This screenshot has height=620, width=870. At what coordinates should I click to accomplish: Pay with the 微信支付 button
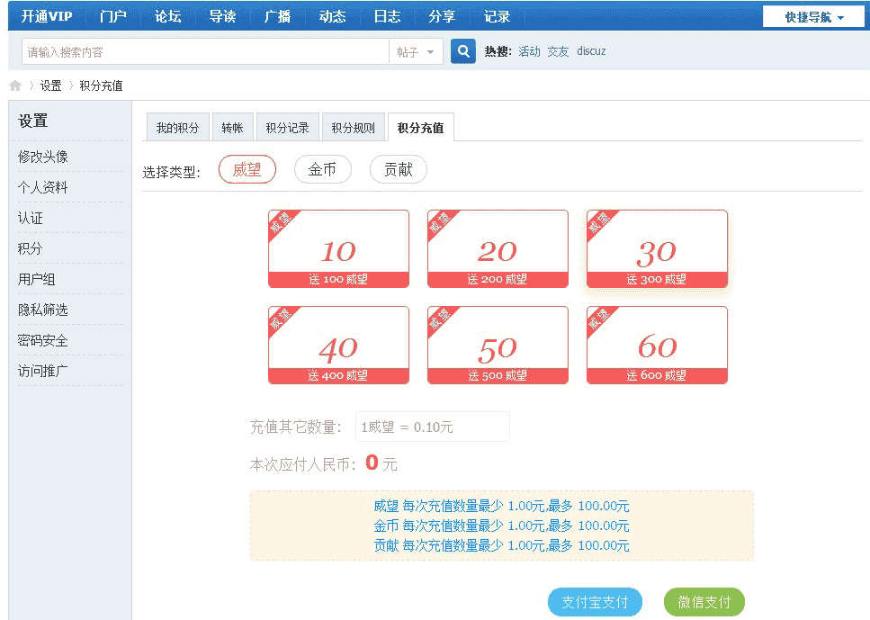pos(704,602)
